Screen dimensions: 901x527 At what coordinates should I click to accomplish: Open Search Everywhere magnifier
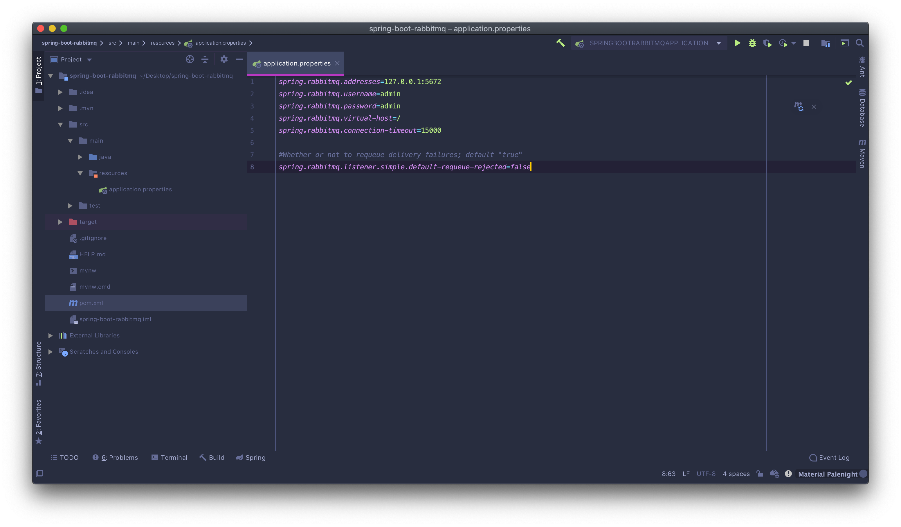point(860,43)
